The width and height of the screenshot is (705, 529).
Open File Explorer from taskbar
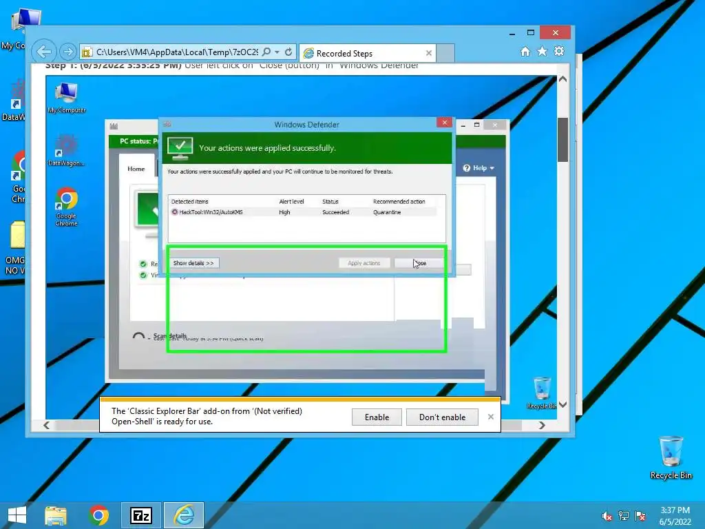click(x=56, y=515)
